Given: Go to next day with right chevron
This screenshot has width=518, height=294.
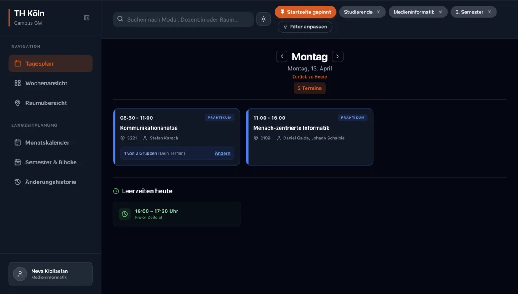Looking at the screenshot, I should pos(338,57).
